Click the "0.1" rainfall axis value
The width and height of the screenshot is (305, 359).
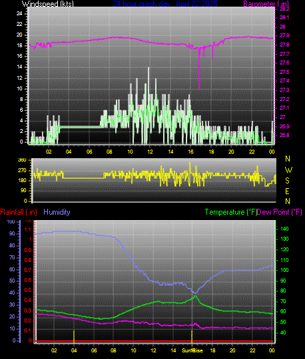[x=27, y=330]
